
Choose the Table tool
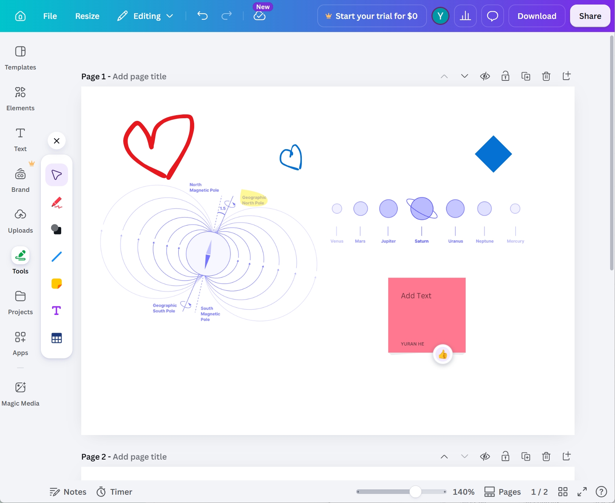click(57, 338)
